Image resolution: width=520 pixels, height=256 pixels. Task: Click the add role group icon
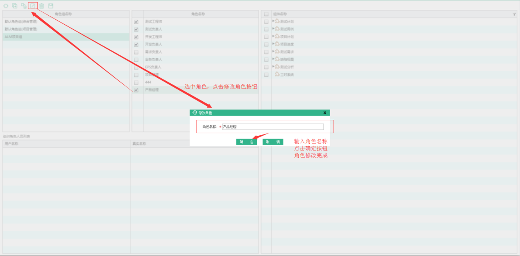15,6
